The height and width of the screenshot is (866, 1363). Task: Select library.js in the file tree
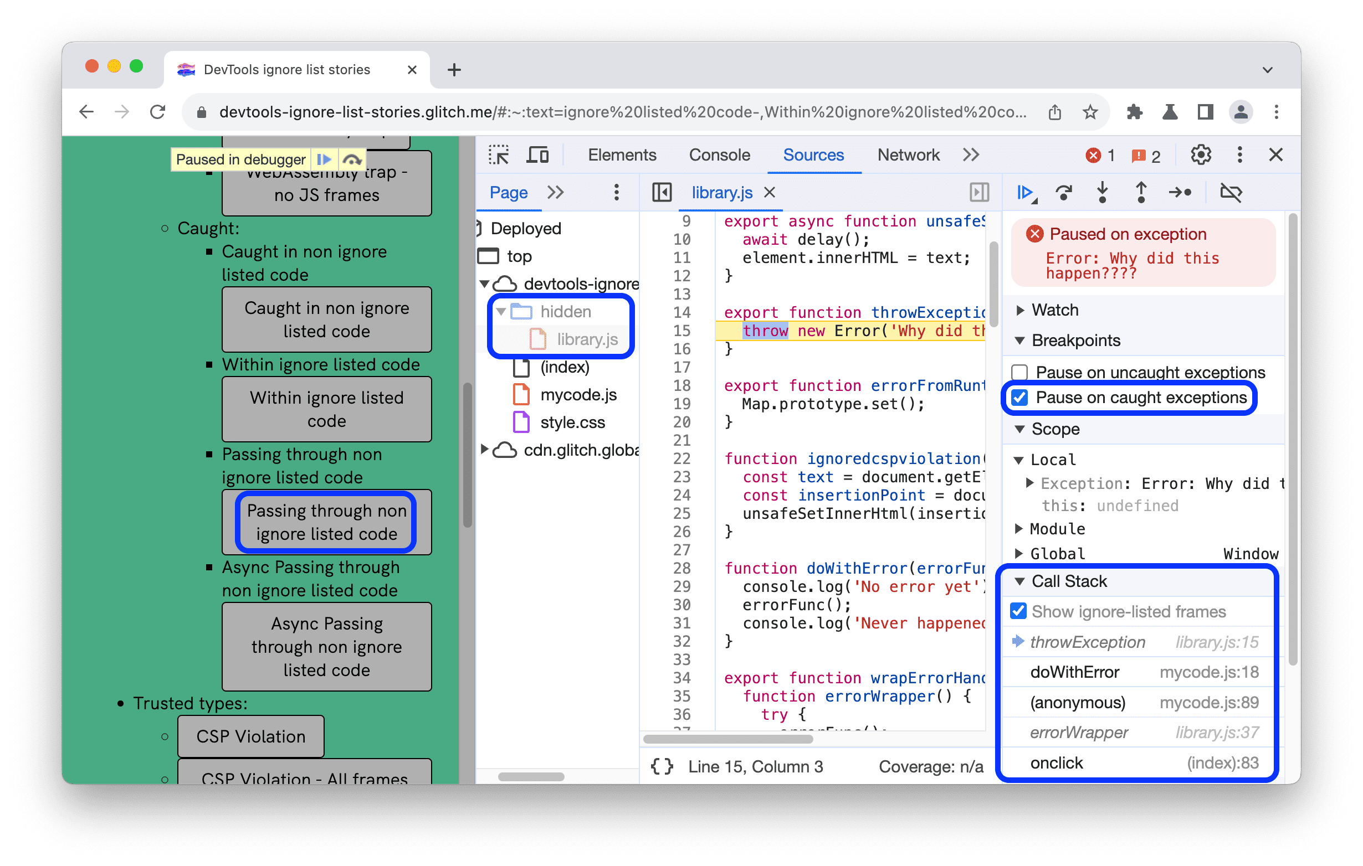586,339
